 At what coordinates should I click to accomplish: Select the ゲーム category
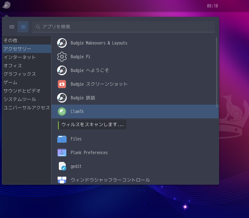point(27,83)
